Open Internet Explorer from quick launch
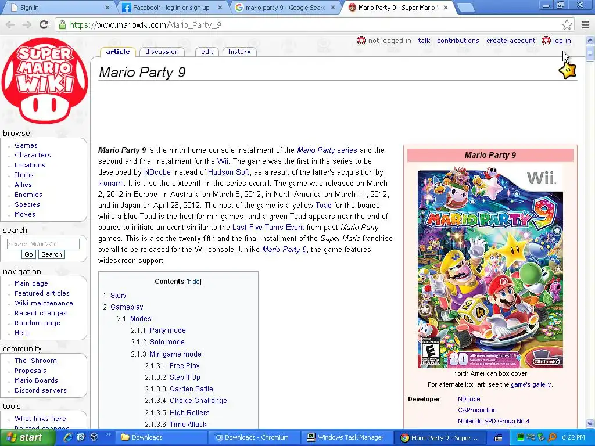Viewport: 595px width, 446px height. click(67, 437)
